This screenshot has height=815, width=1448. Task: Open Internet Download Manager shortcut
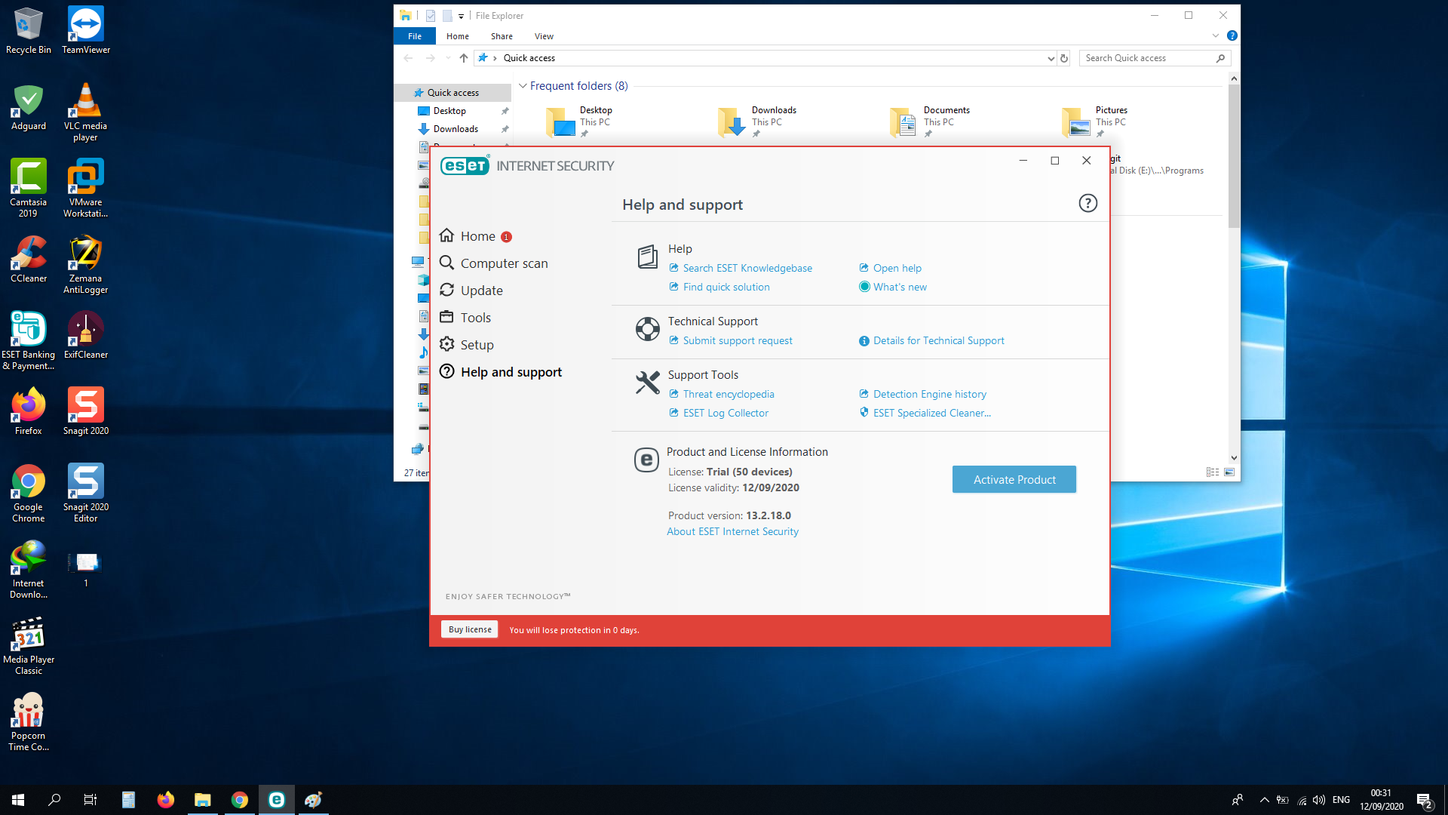28,569
